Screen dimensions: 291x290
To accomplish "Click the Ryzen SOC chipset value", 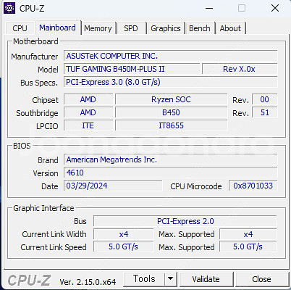I will point(171,99).
